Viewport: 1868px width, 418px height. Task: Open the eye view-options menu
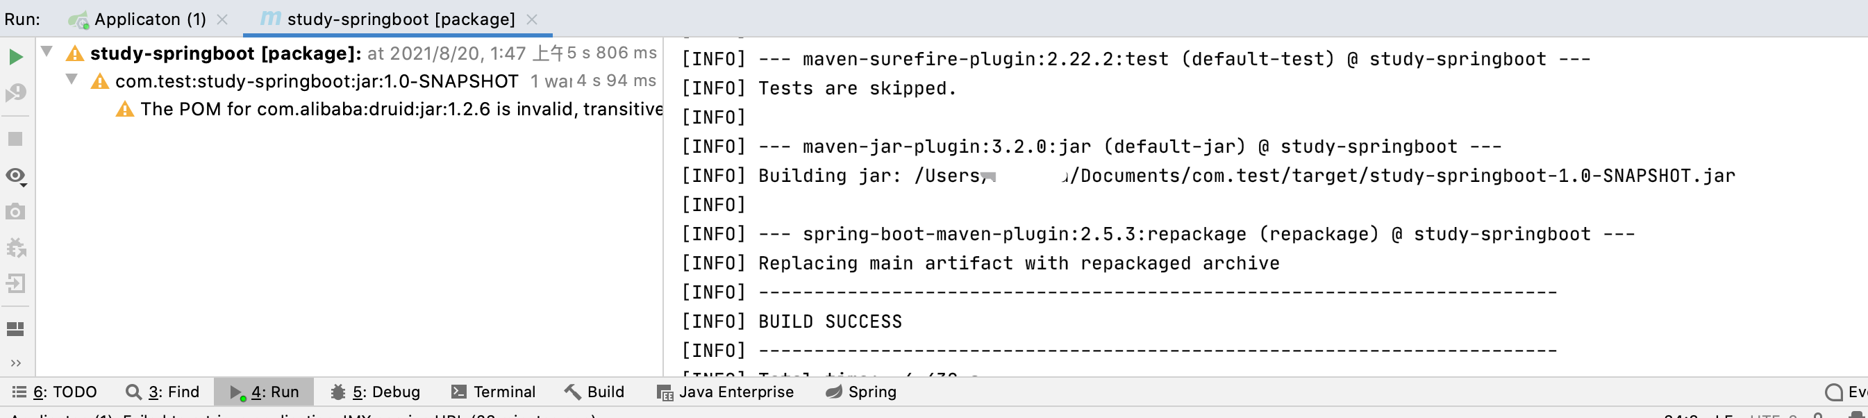pyautogui.click(x=15, y=176)
